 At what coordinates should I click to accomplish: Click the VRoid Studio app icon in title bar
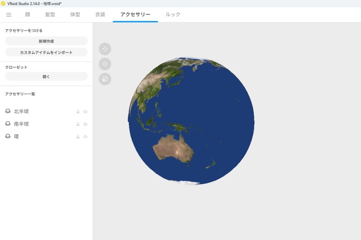pyautogui.click(x=3, y=4)
